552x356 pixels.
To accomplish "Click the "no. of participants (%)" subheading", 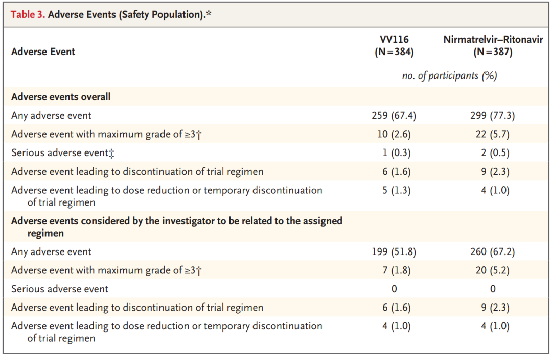I will pyautogui.click(x=449, y=76).
